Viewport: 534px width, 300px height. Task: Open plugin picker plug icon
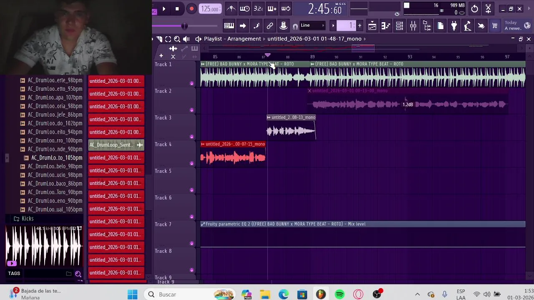pos(454,26)
